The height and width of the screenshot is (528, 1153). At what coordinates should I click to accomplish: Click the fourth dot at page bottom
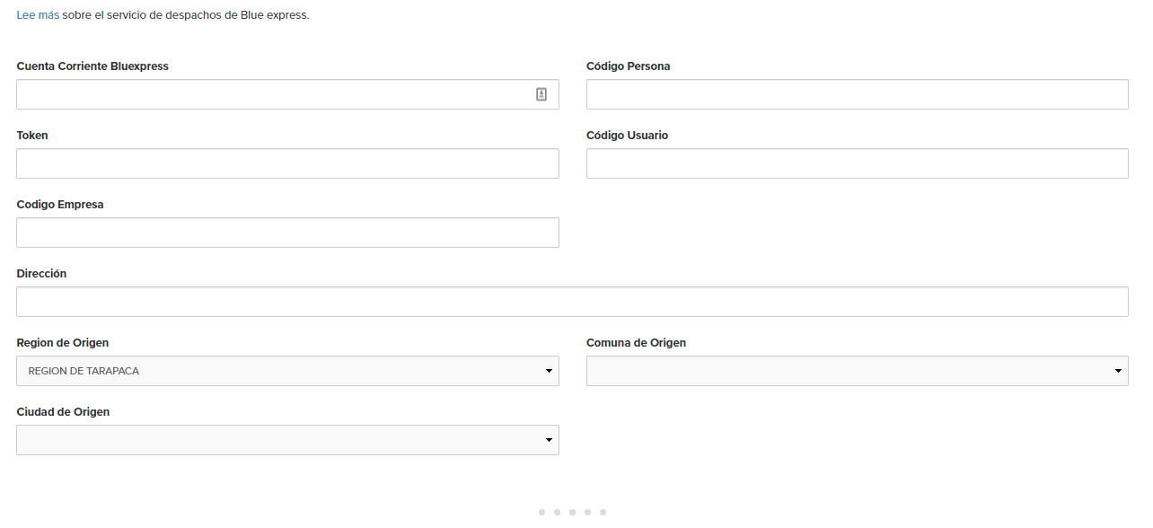pyautogui.click(x=588, y=512)
